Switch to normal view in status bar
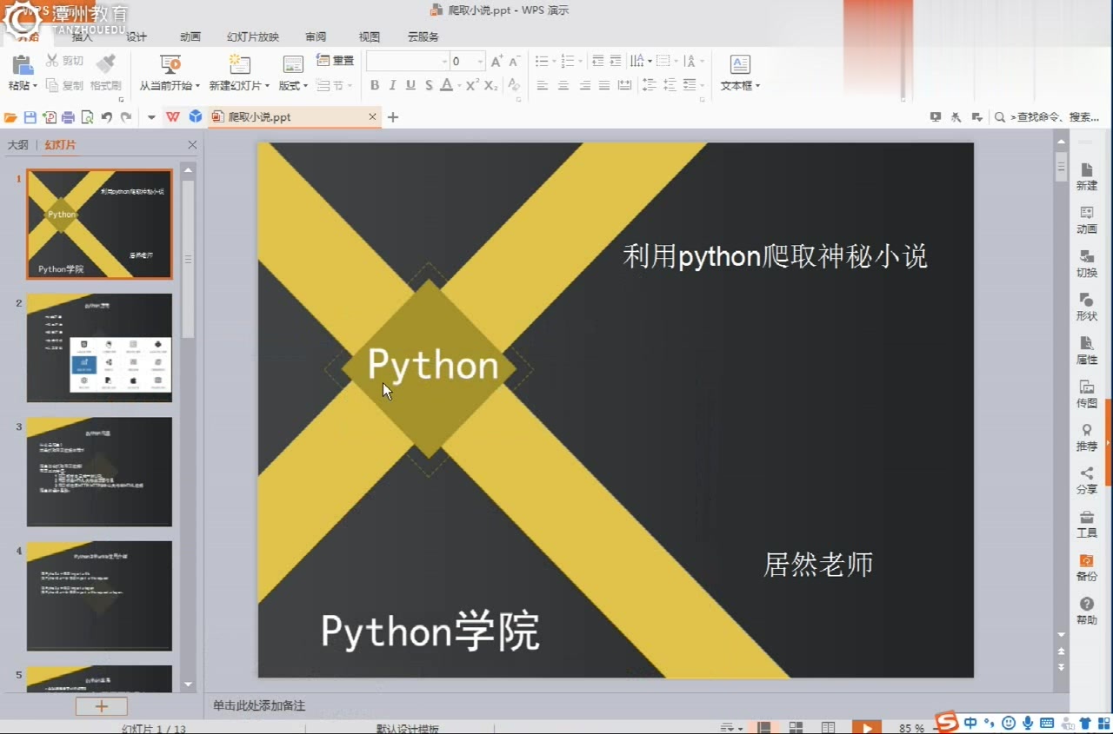The image size is (1113, 734). 764,727
